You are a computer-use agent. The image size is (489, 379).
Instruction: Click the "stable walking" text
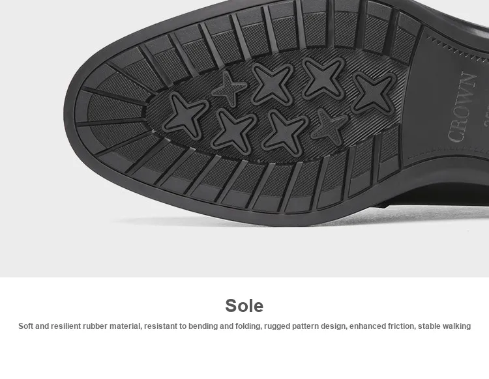pyautogui.click(x=444, y=326)
